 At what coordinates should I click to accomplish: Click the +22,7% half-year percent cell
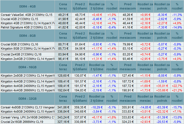pyautogui.click(x=177, y=86)
